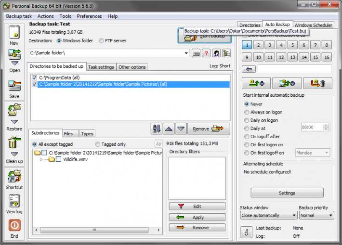Select Daily at radio button
Image resolution: width=342 pixels, height=245 pixels.
pos(247,128)
